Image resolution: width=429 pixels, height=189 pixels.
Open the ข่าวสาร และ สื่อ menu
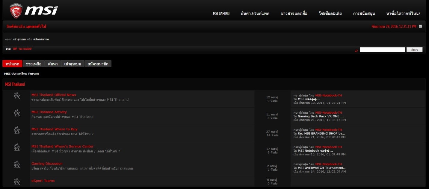(x=294, y=13)
